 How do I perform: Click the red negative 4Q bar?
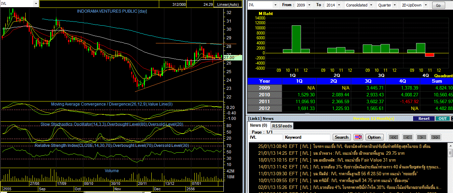(429, 55)
